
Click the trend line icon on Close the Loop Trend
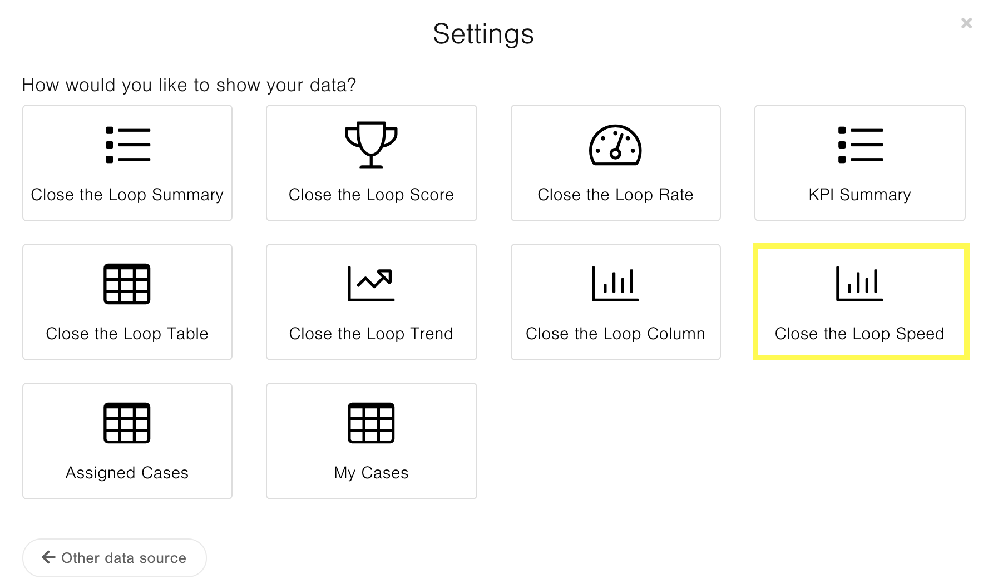tap(371, 284)
